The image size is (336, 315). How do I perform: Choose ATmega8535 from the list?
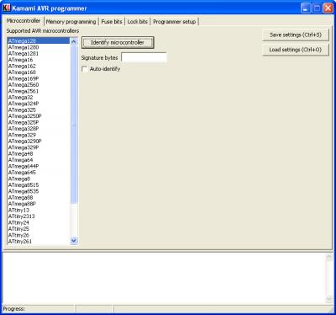click(39, 191)
